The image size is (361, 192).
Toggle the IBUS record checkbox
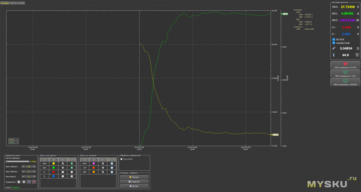(x=63, y=168)
